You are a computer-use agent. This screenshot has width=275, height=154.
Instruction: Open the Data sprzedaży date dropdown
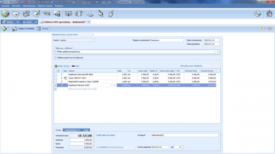coord(219,44)
